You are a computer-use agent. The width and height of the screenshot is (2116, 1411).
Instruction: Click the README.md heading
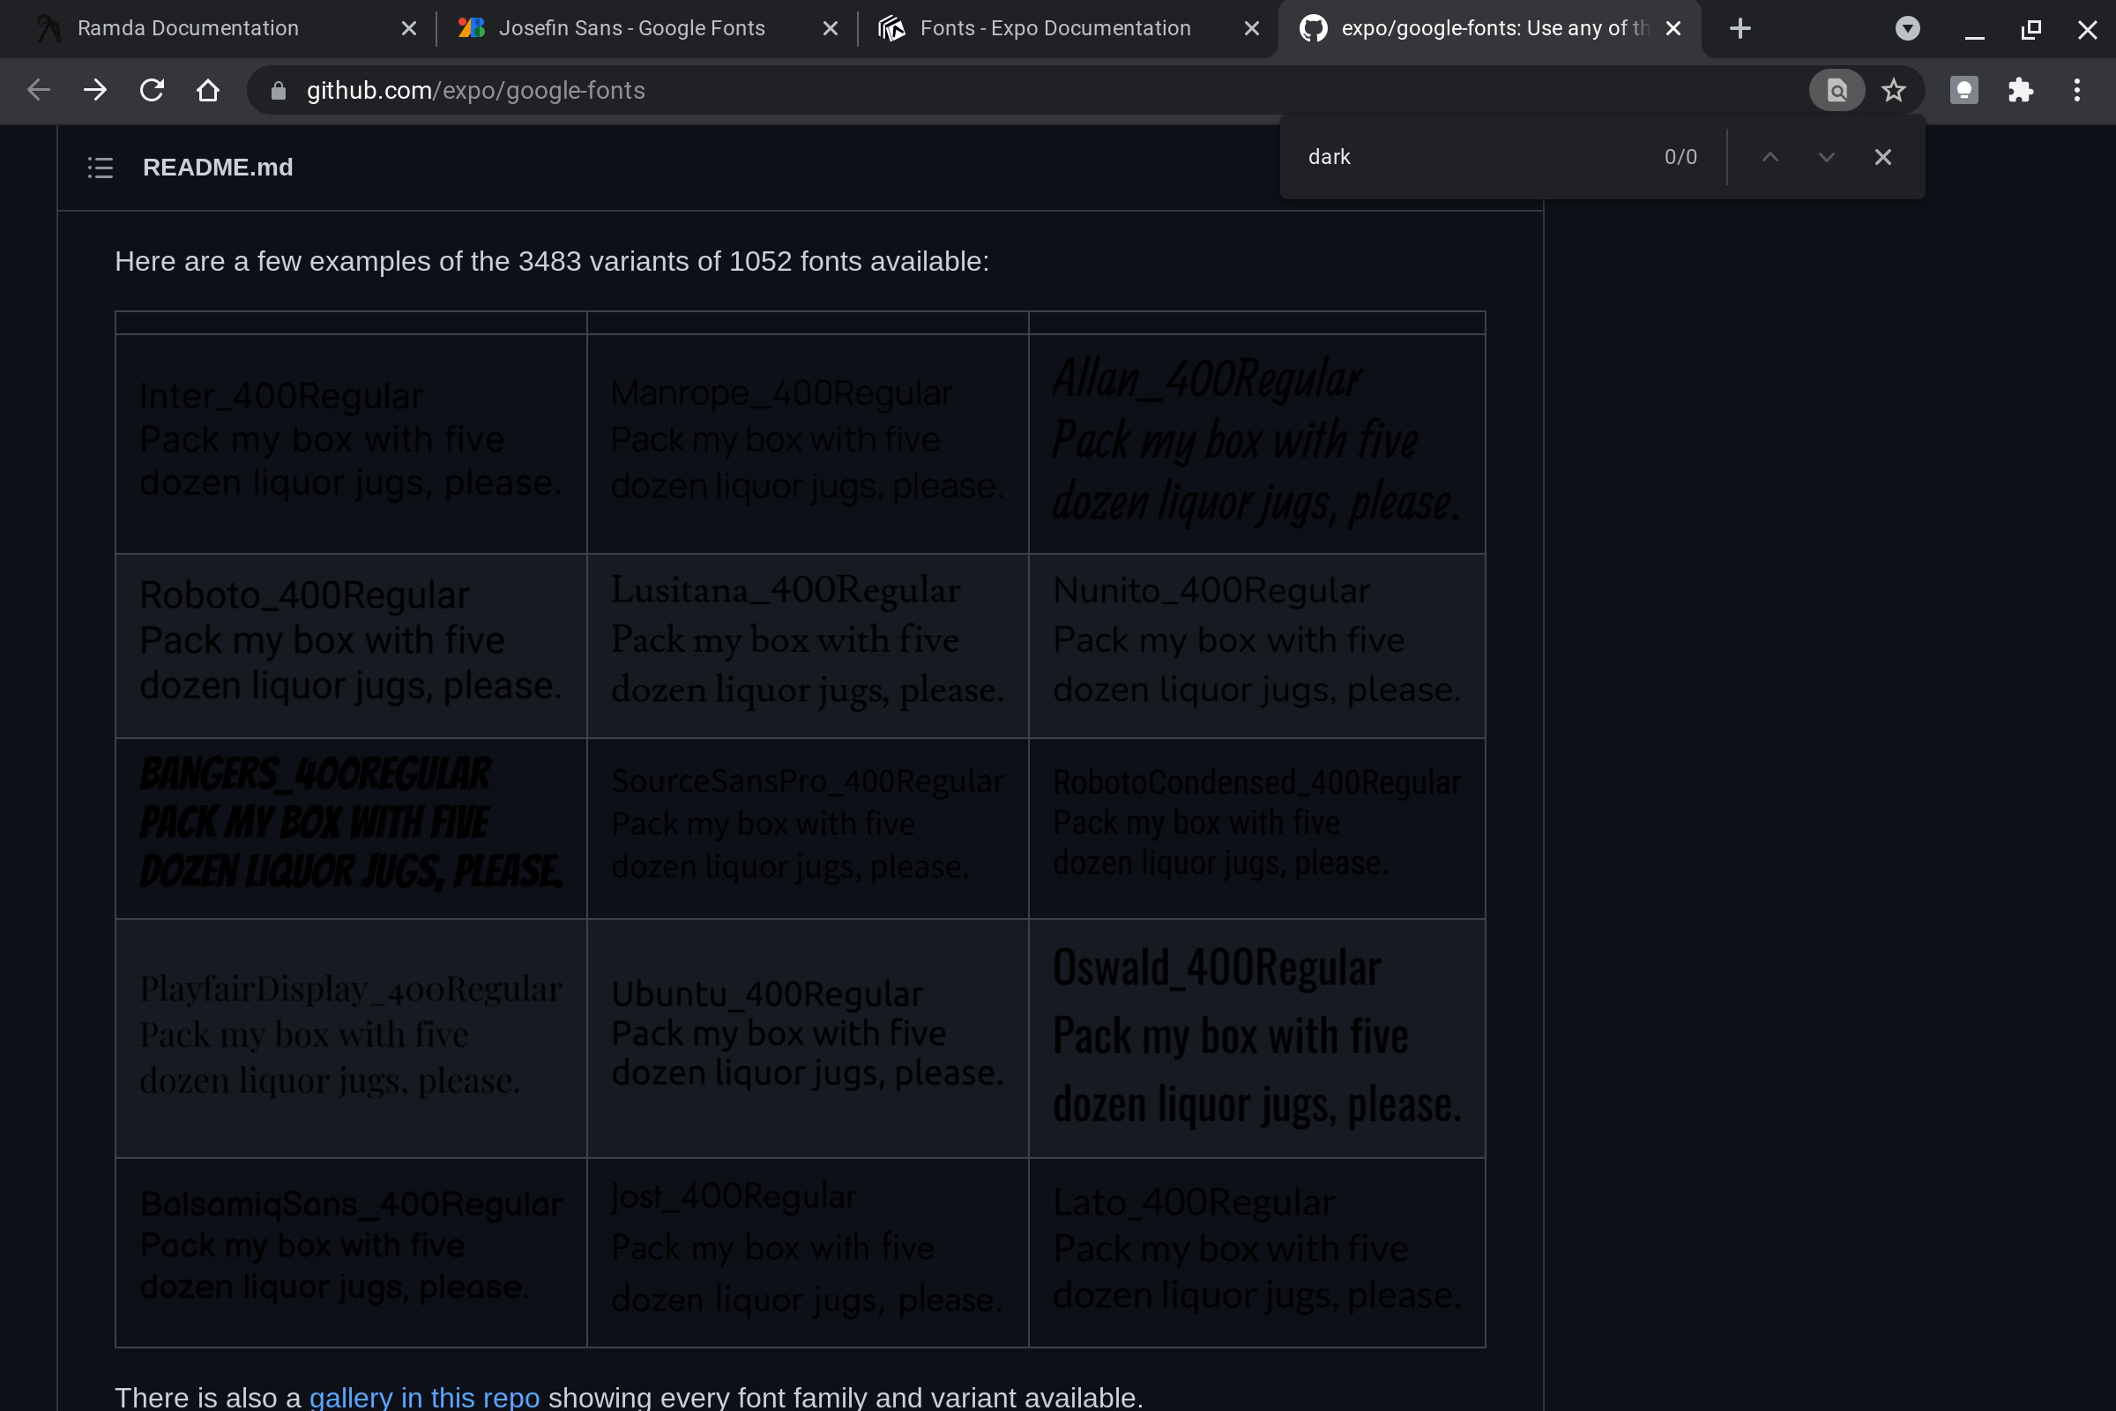218,168
